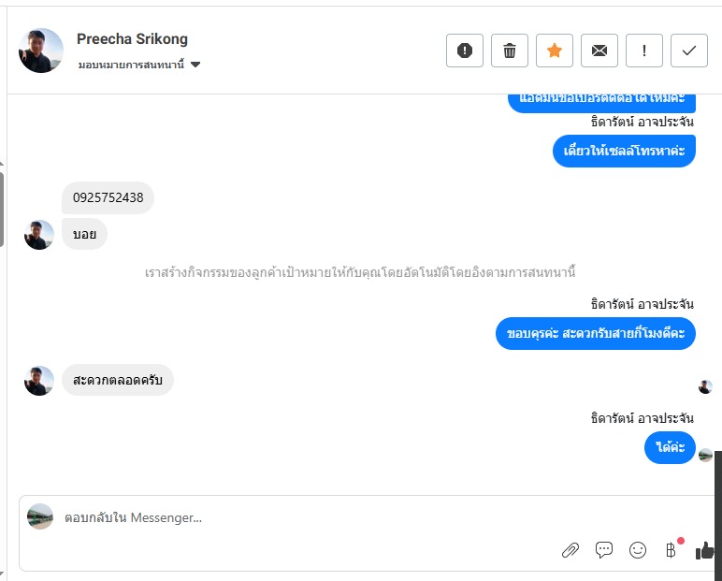Open saved replies speech bubble icon
Screen dimensions: 722x581
click(604, 550)
